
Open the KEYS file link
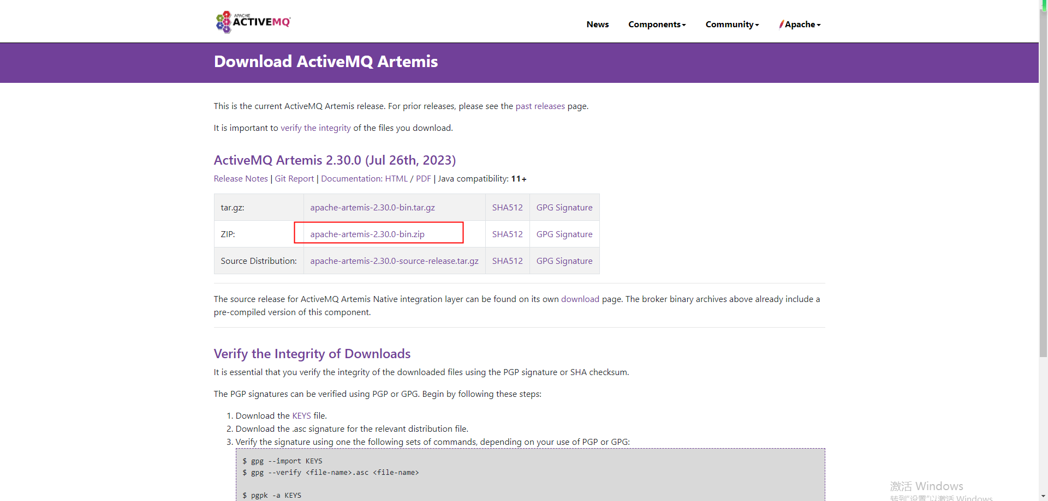[x=301, y=416]
